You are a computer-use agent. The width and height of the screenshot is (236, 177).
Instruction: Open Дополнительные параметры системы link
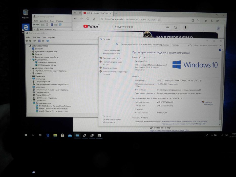[x=115, y=73]
